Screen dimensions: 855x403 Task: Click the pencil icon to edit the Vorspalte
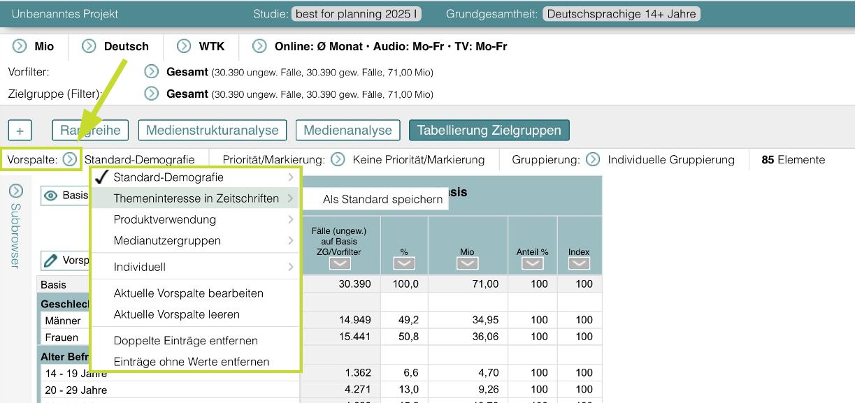click(50, 260)
